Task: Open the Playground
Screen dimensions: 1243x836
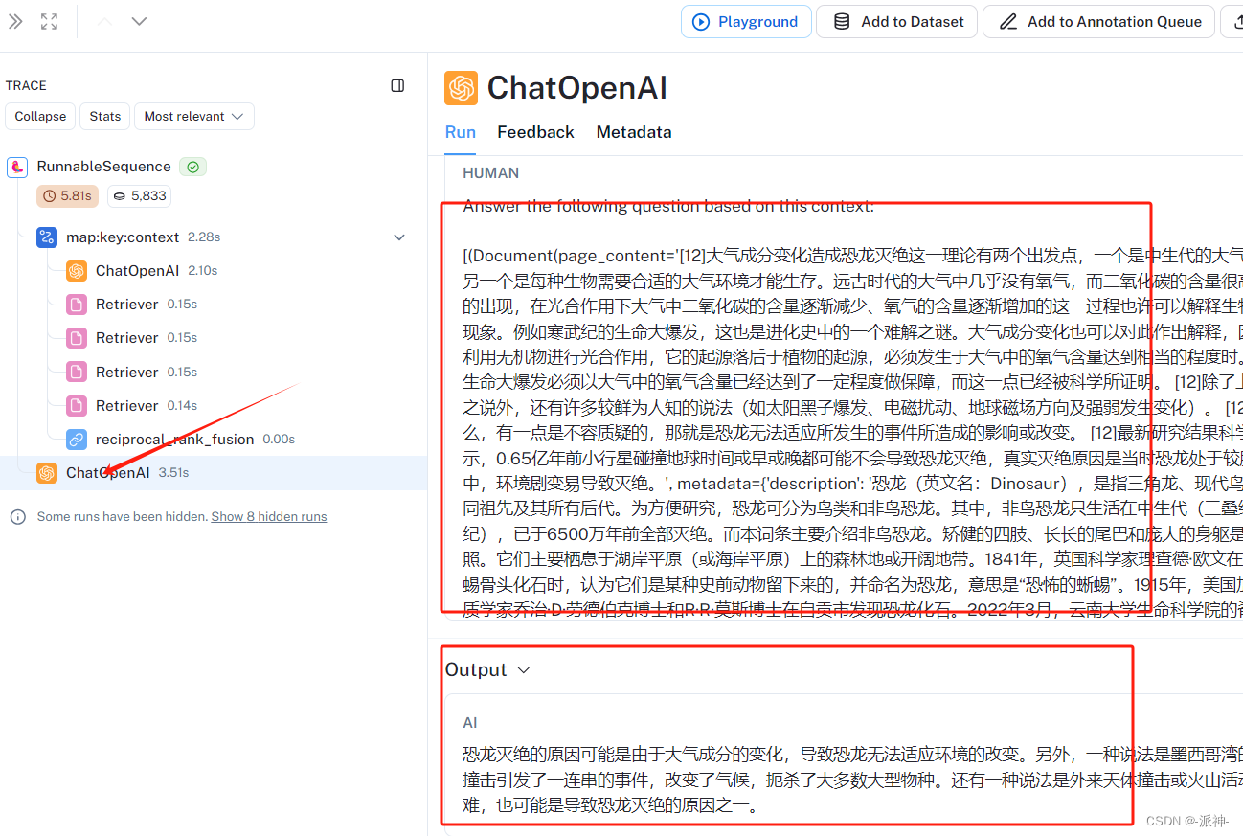Action: pos(746,21)
